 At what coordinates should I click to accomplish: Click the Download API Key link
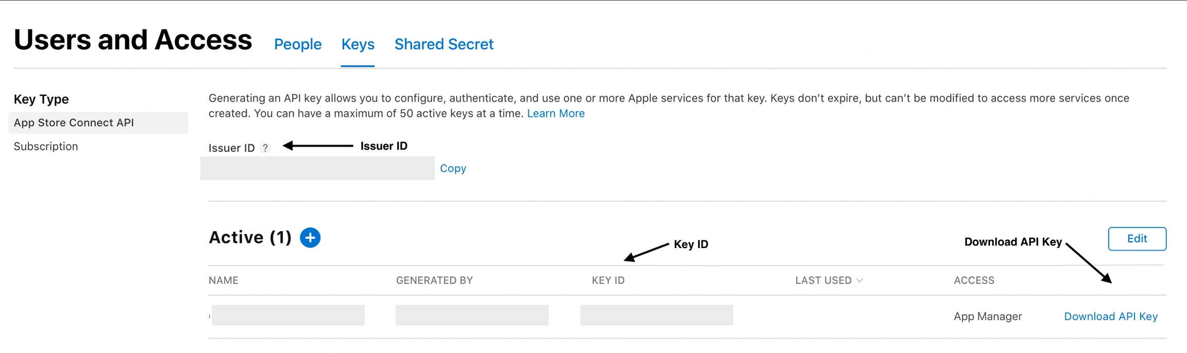pos(1110,316)
